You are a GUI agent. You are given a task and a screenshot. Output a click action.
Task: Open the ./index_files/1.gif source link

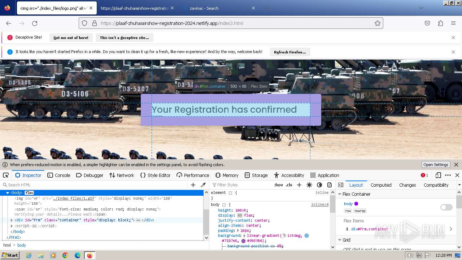(x=74, y=198)
